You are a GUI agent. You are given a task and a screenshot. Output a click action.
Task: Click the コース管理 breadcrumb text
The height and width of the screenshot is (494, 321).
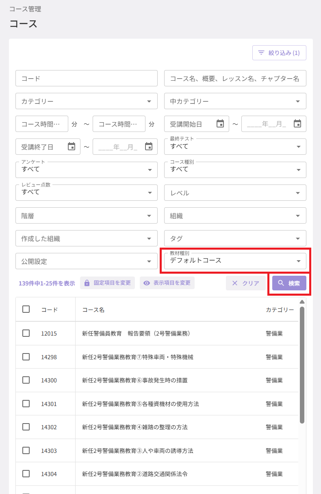pyautogui.click(x=25, y=9)
